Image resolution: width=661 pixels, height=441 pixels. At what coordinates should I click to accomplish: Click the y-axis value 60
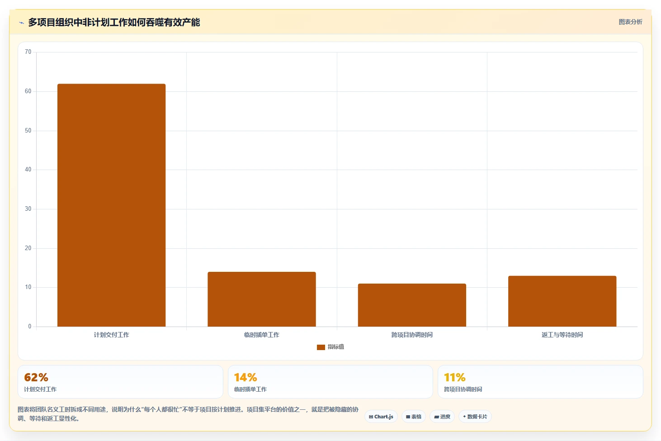click(x=28, y=91)
